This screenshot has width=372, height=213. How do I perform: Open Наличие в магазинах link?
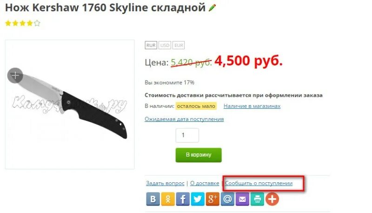(252, 106)
